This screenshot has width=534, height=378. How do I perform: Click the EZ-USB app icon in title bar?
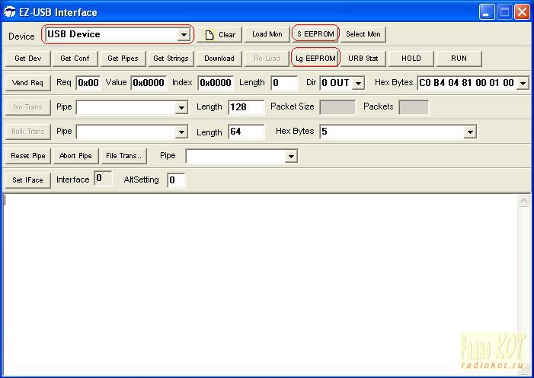[x=9, y=12]
